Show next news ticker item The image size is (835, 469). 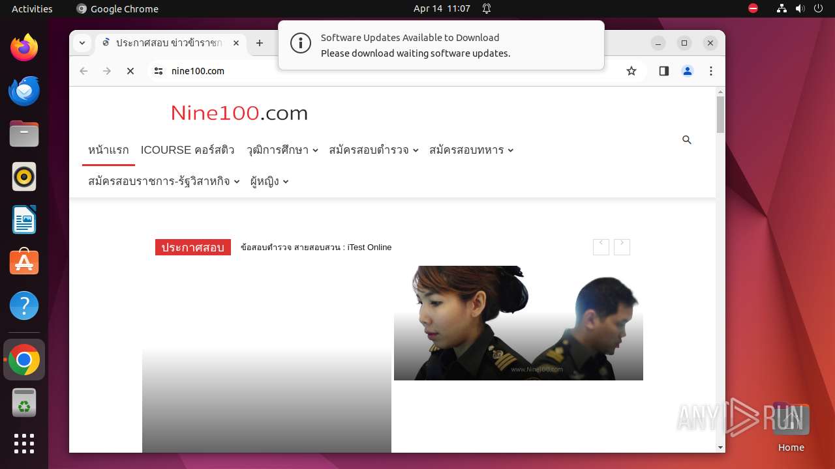pyautogui.click(x=622, y=247)
